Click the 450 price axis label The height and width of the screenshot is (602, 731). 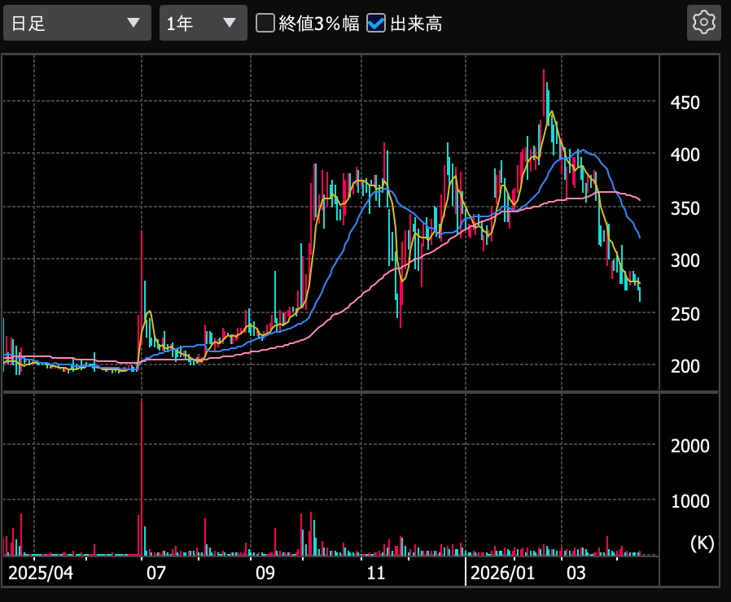685,103
